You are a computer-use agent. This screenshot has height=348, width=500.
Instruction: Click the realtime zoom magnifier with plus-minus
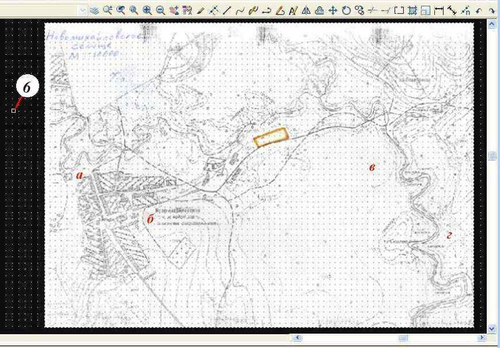click(107, 11)
